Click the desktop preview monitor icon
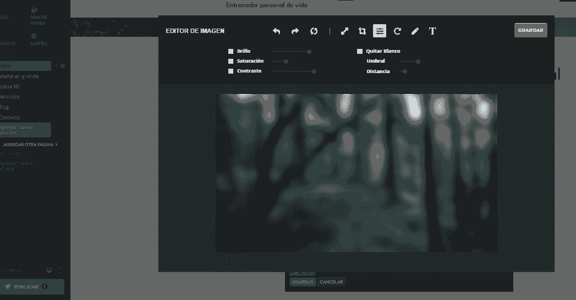 click(x=49, y=270)
